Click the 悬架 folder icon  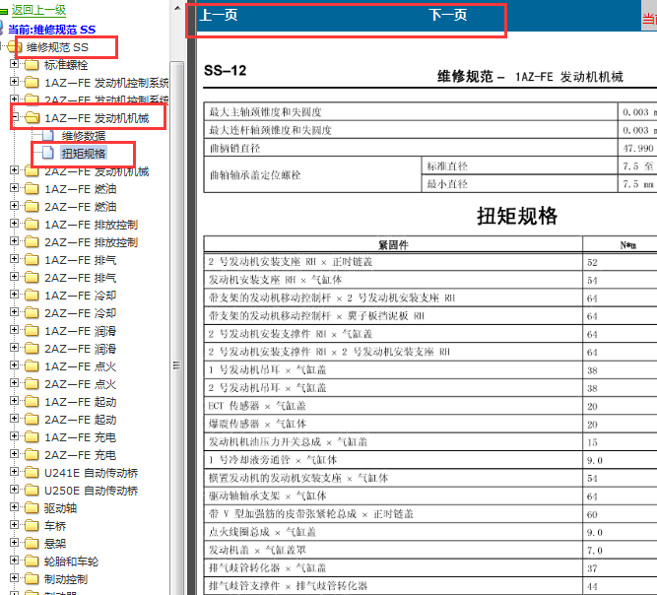coord(32,544)
